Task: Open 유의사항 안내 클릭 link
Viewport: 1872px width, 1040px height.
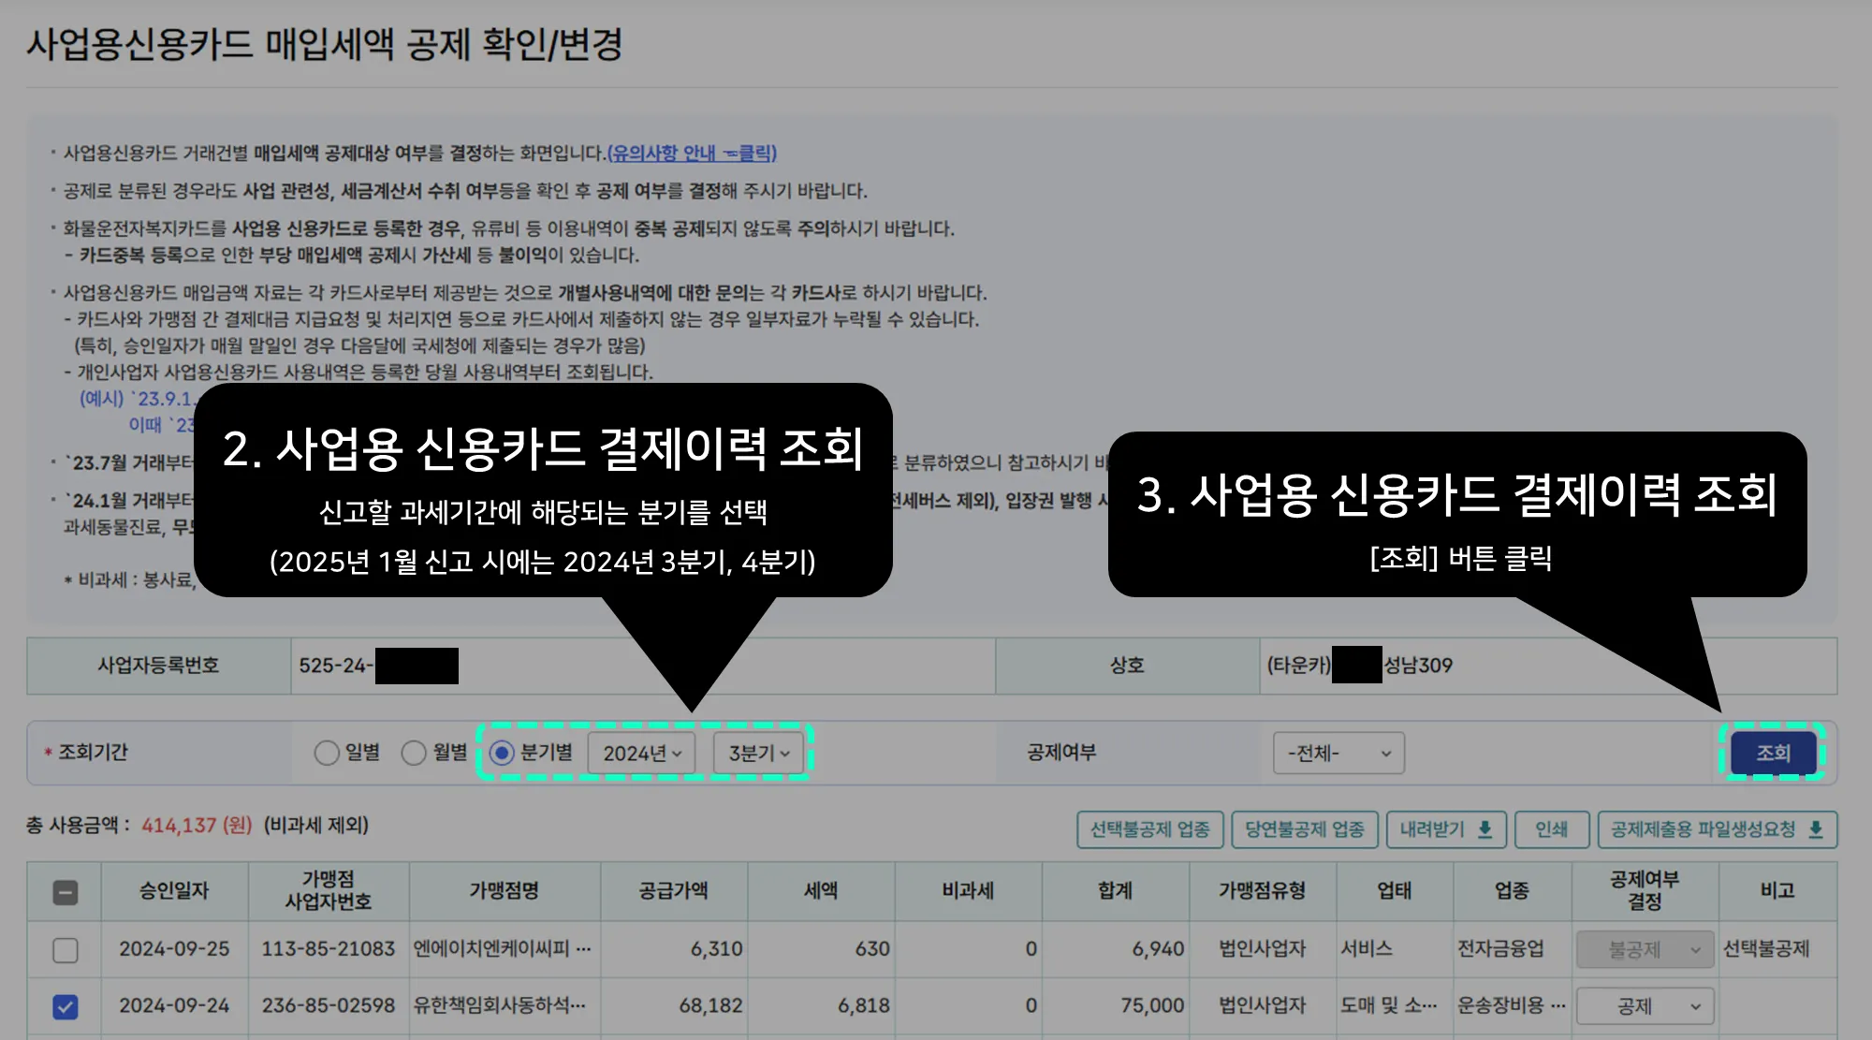Action: click(692, 153)
